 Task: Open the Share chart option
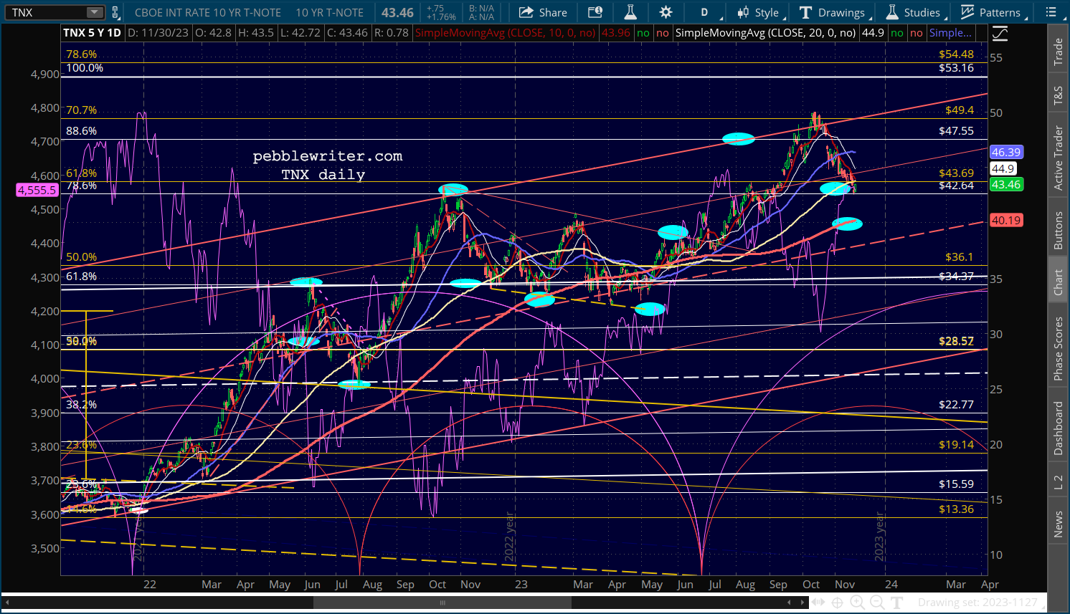[x=543, y=12]
